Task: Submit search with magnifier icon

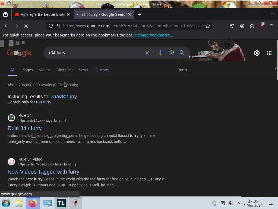Action: 182,53
